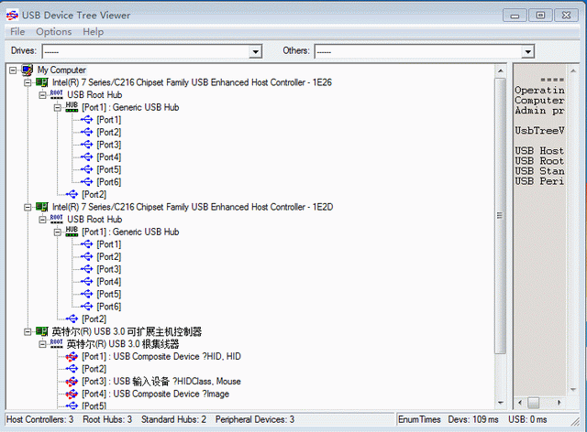Click the My Computer icon in tree
Image resolution: width=587 pixels, height=432 pixels.
point(27,70)
